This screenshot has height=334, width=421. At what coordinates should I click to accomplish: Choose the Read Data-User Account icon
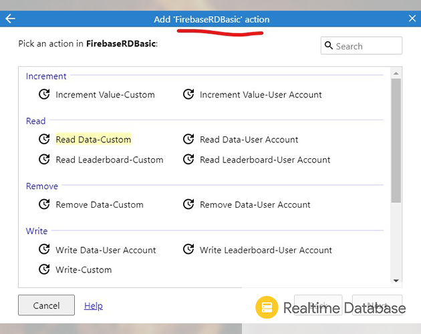pyautogui.click(x=188, y=140)
